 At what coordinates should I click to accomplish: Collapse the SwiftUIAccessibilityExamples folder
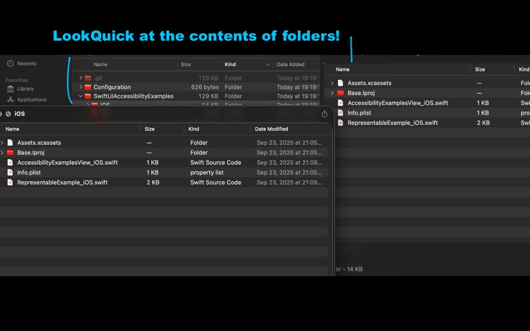tap(81, 96)
